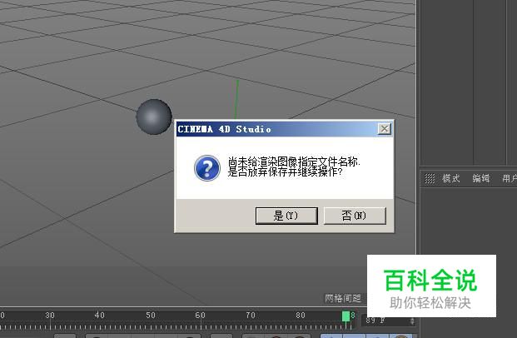Click the green Y-axis handle
The width and height of the screenshot is (517, 338).
pos(236,99)
